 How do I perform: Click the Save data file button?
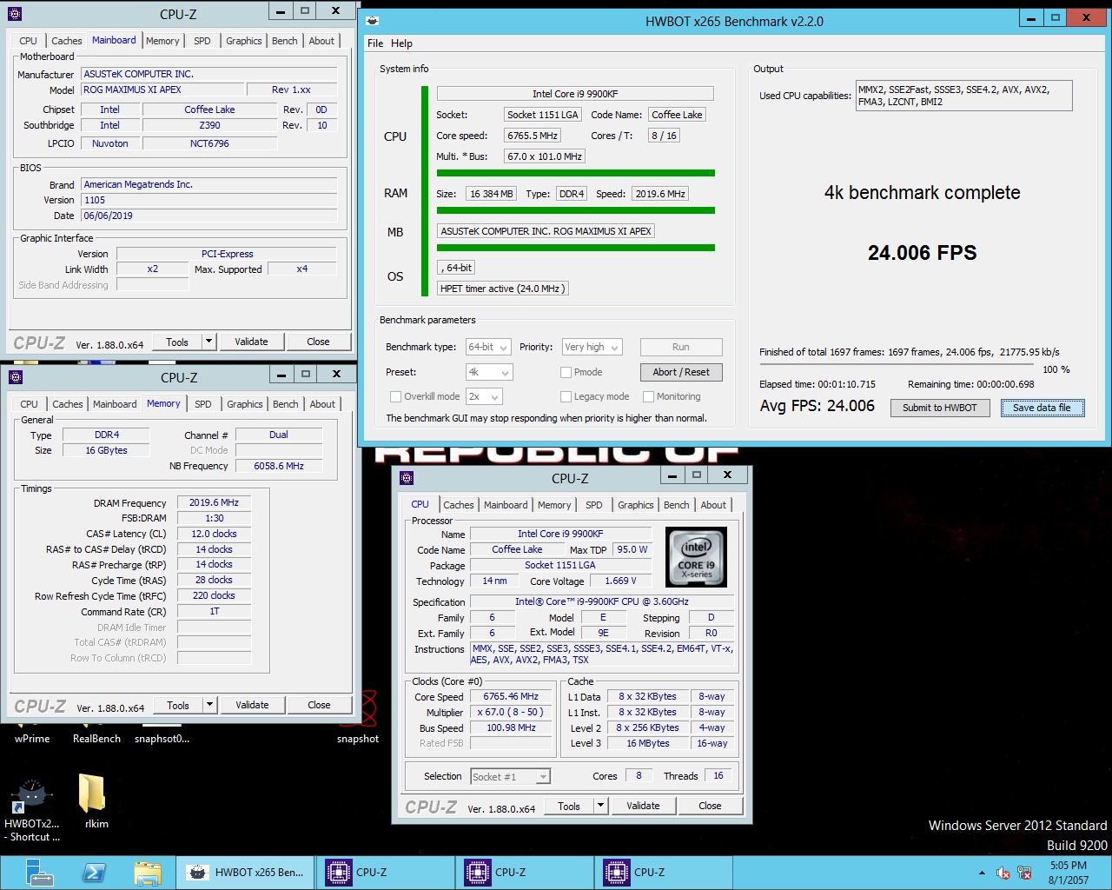click(x=1042, y=408)
